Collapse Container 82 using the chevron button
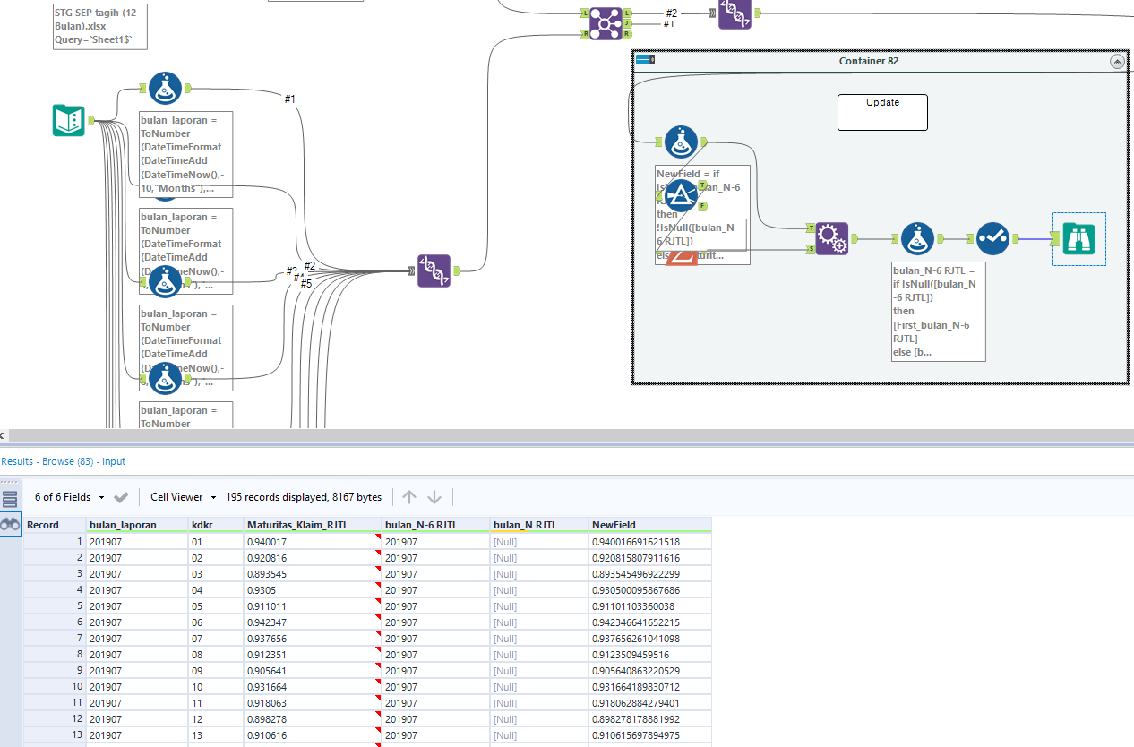 [x=1116, y=61]
